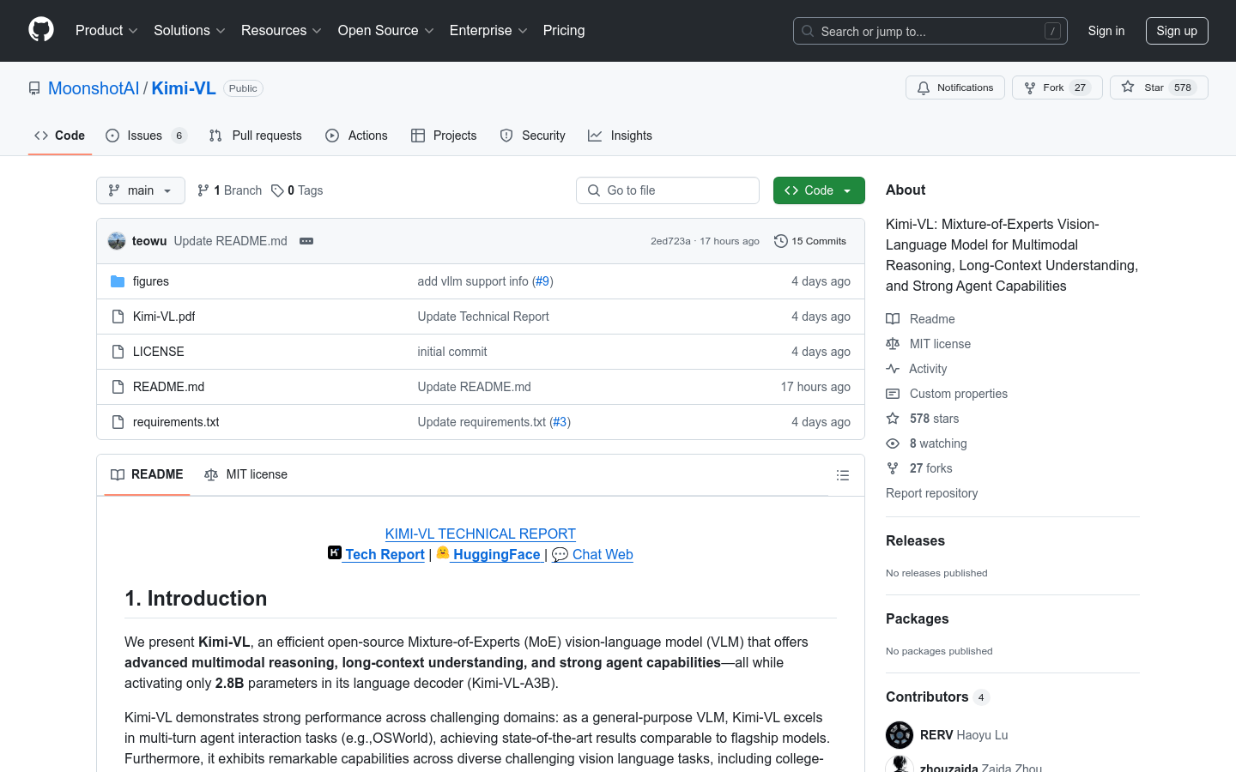This screenshot has height=772, width=1236.
Task: Expand the Product menu
Action: [106, 30]
